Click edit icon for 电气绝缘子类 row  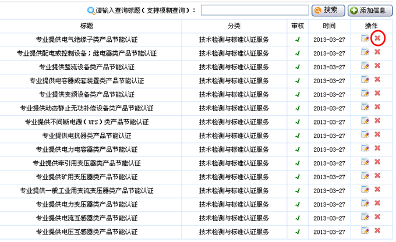pyautogui.click(x=365, y=38)
